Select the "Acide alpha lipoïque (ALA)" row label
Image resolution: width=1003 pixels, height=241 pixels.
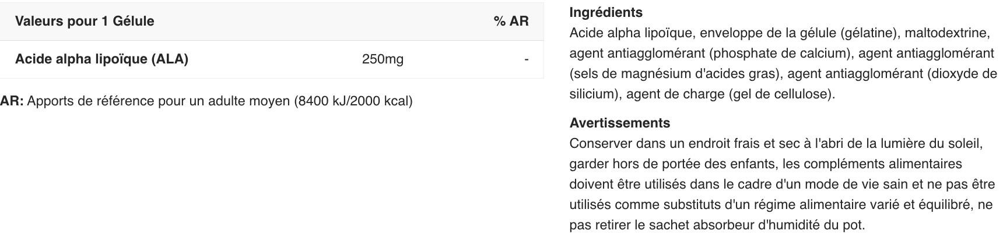(x=101, y=59)
